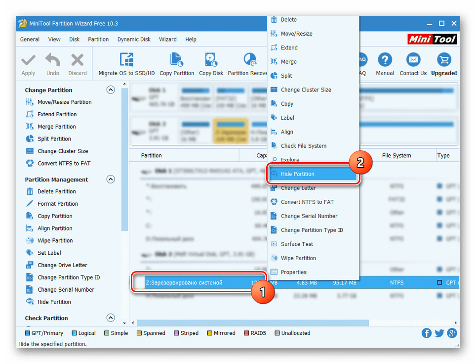This screenshot has width=476, height=364.
Task: Open the Partition menu
Action: point(98,39)
